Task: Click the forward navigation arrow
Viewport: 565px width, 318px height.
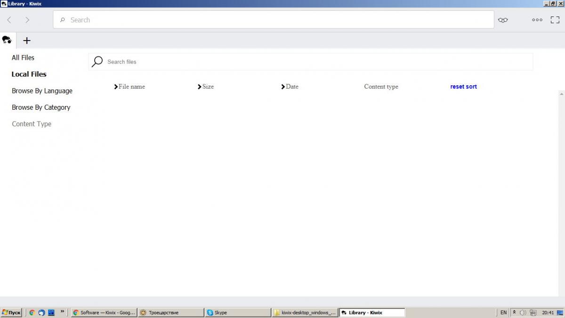Action: pyautogui.click(x=27, y=20)
